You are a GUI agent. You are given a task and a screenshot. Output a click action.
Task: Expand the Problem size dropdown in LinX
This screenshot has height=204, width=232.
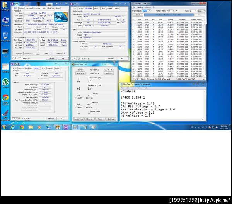pos(150,11)
